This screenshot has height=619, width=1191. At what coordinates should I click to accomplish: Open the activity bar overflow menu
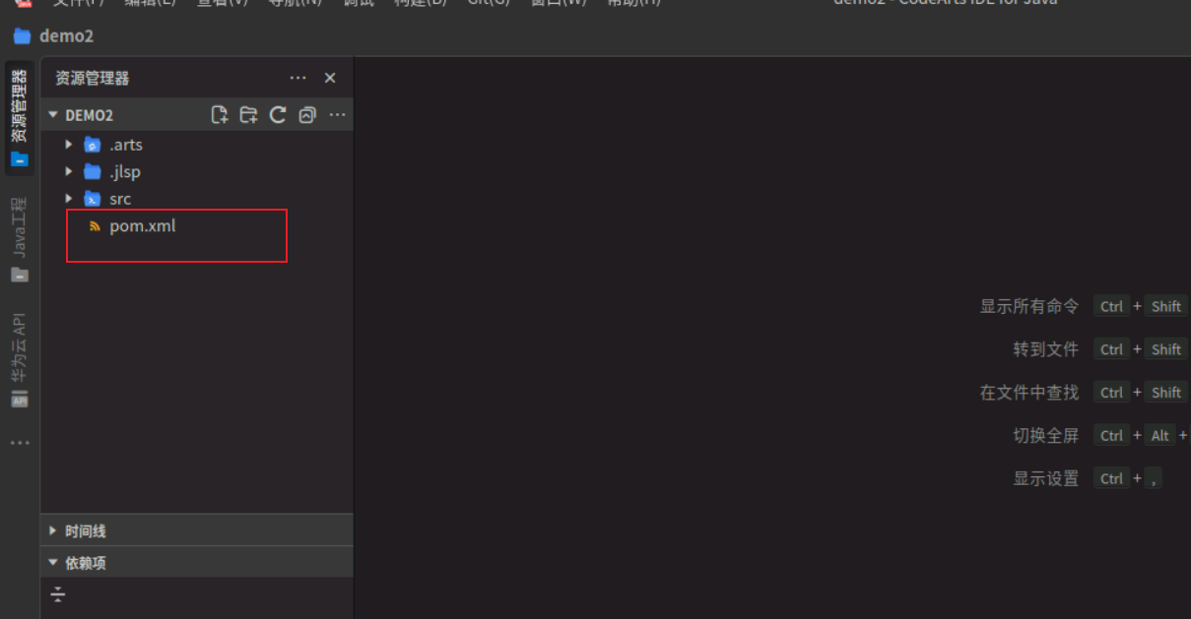click(19, 442)
